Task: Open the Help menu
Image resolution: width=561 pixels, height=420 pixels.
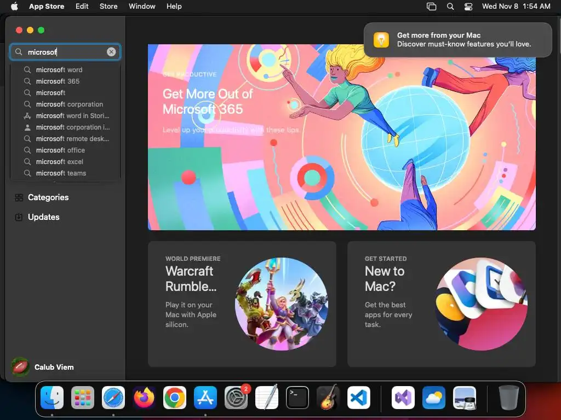Action: click(174, 6)
